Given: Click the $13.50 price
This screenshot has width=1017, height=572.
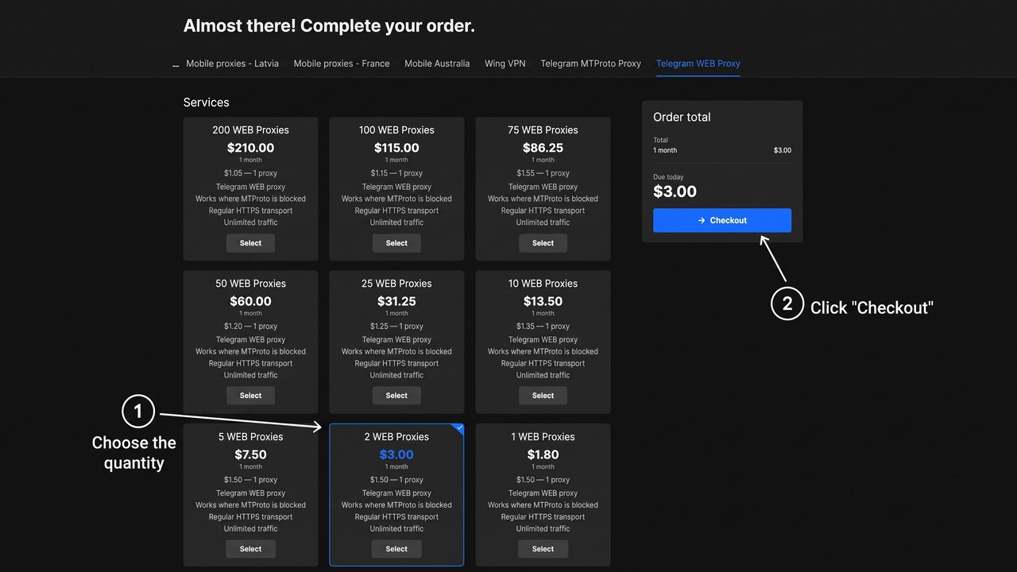Looking at the screenshot, I should pos(543,301).
